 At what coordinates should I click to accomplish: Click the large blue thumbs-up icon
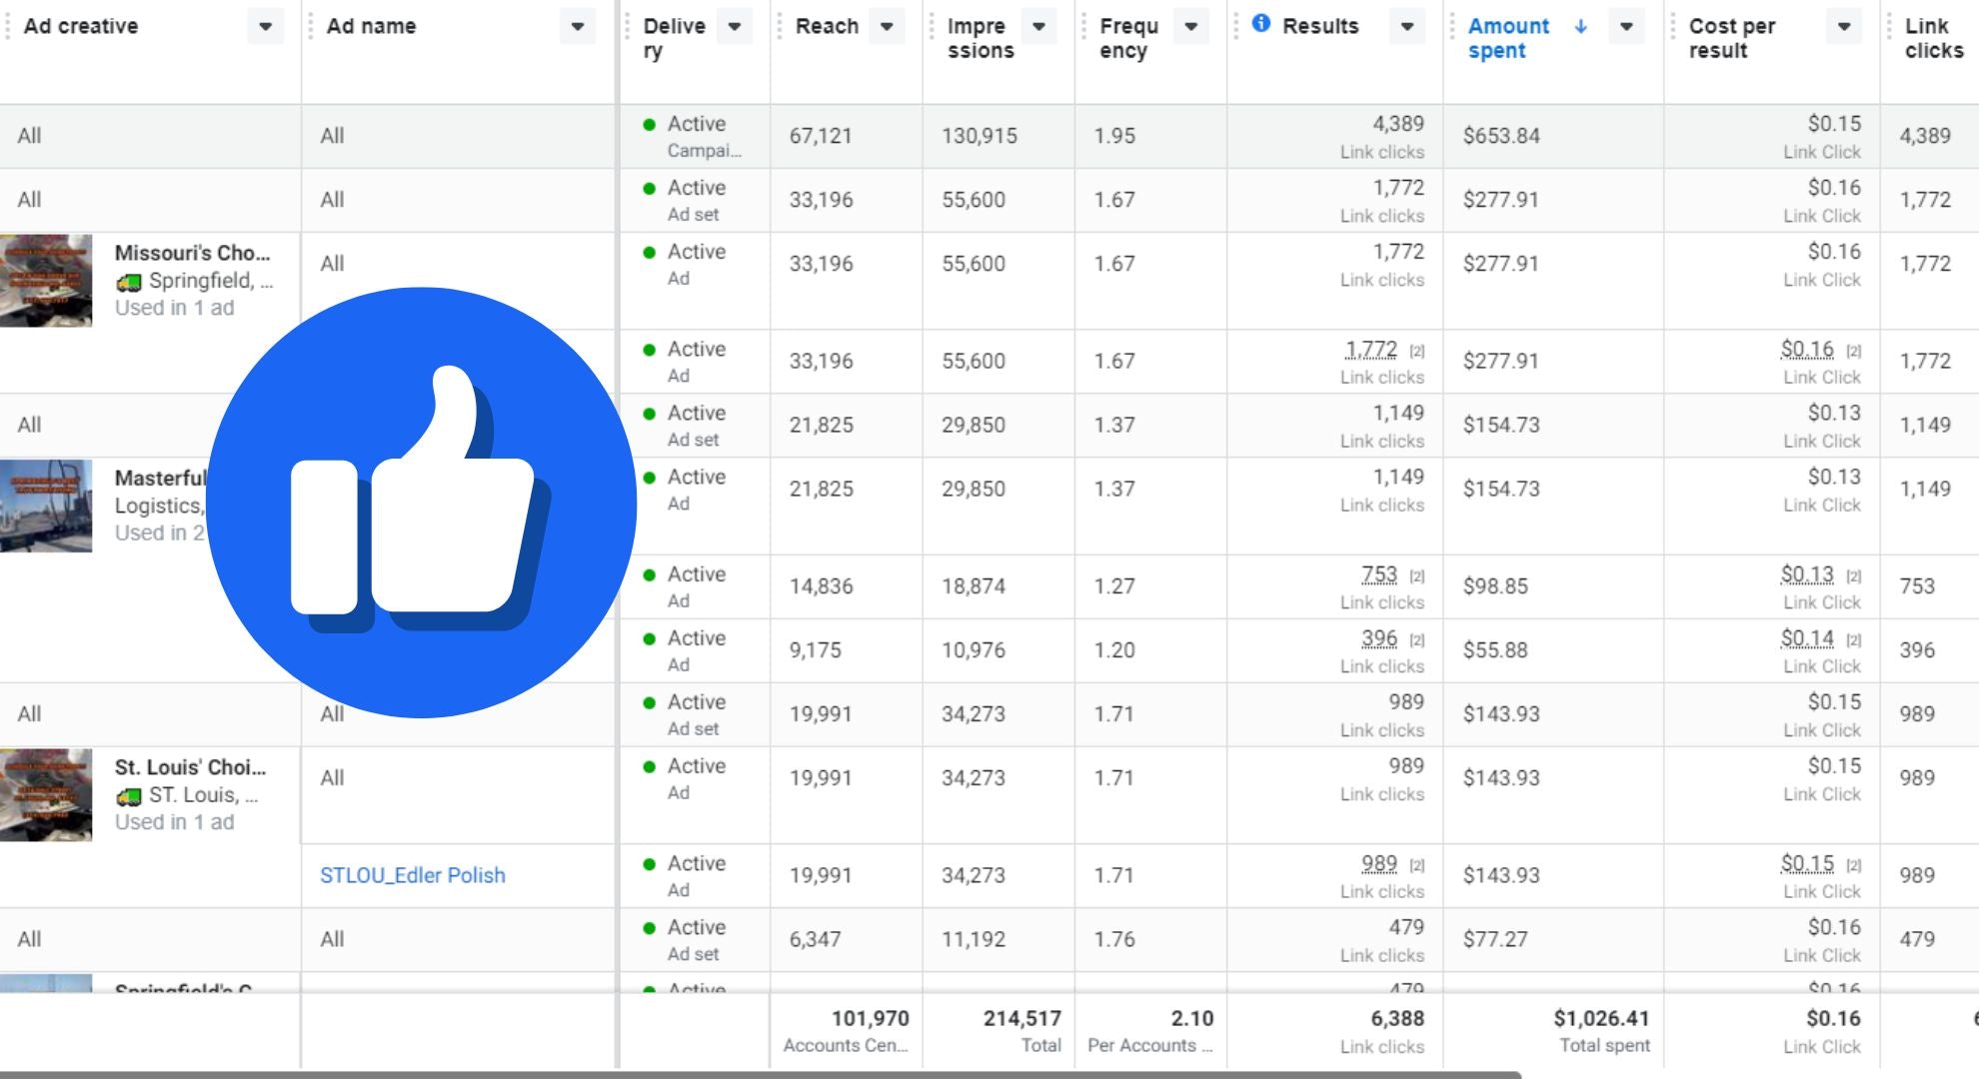click(421, 503)
